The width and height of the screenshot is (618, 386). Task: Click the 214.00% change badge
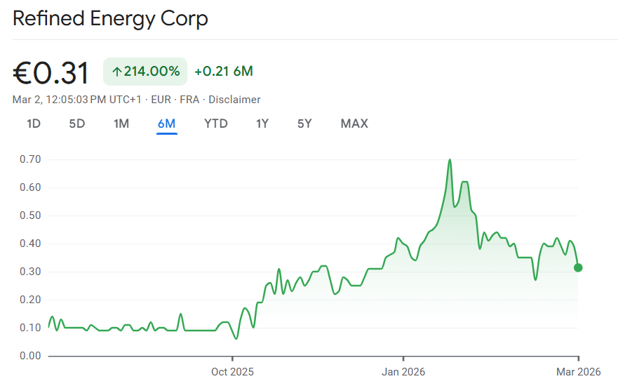[145, 72]
